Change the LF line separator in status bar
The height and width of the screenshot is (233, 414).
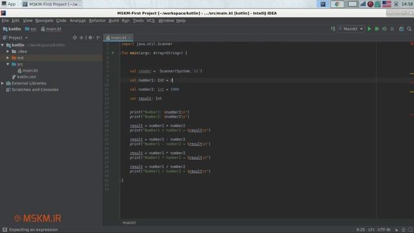point(371,230)
